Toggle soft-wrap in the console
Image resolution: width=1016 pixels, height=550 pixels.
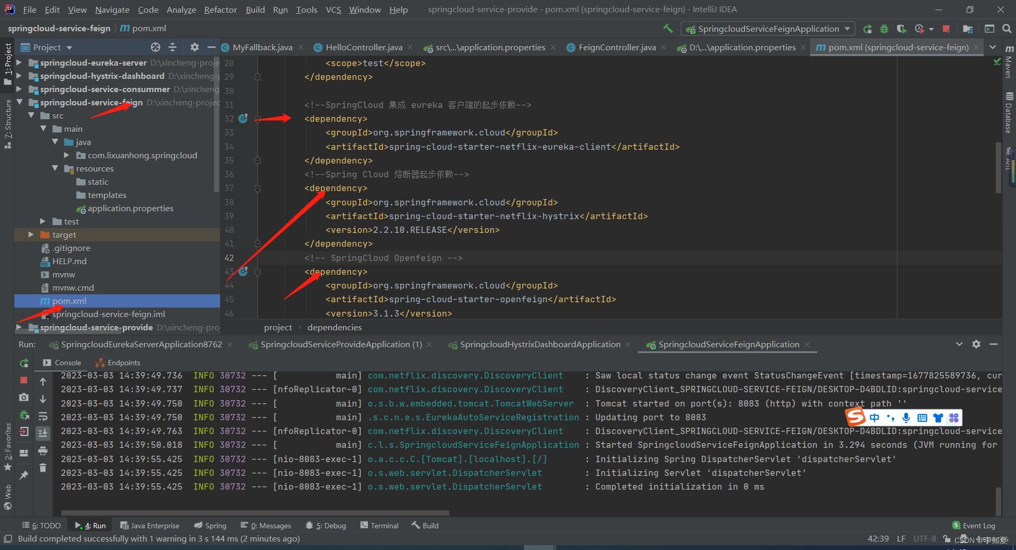43,416
